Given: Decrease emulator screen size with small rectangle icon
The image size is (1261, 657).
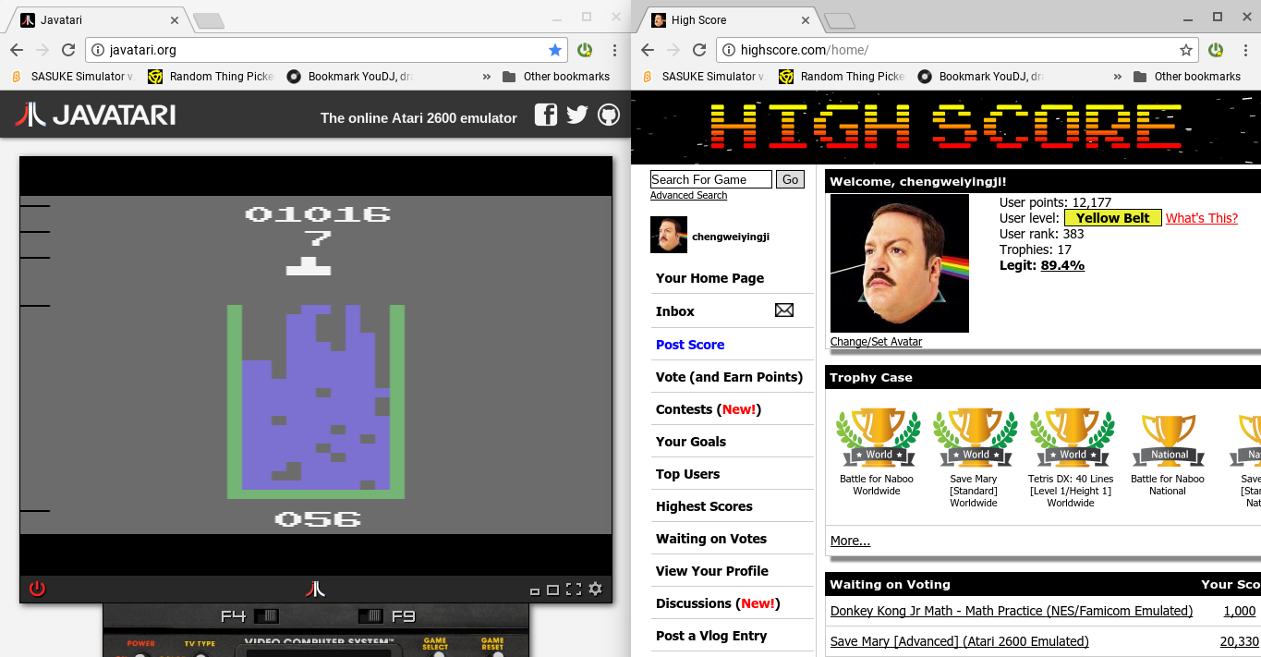Looking at the screenshot, I should 534,590.
